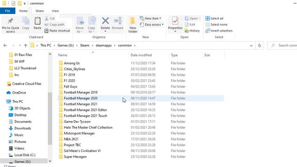The image size is (297, 167).
Task: Expand the chevron after Steam in the path
Action: pyautogui.click(x=93, y=45)
